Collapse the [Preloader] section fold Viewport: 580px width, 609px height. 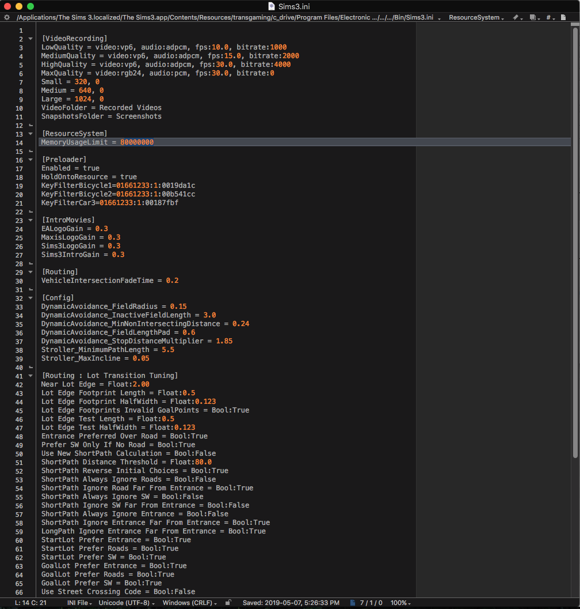coord(30,160)
